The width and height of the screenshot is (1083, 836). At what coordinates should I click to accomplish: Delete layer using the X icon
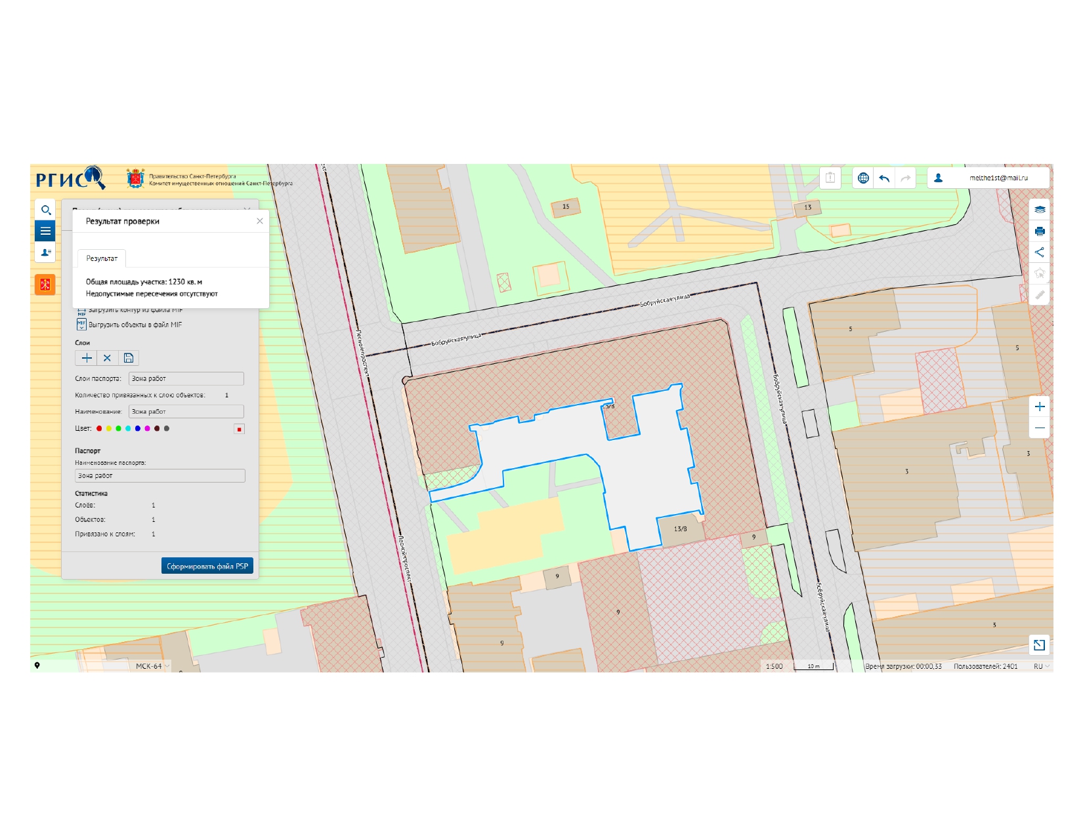[107, 358]
